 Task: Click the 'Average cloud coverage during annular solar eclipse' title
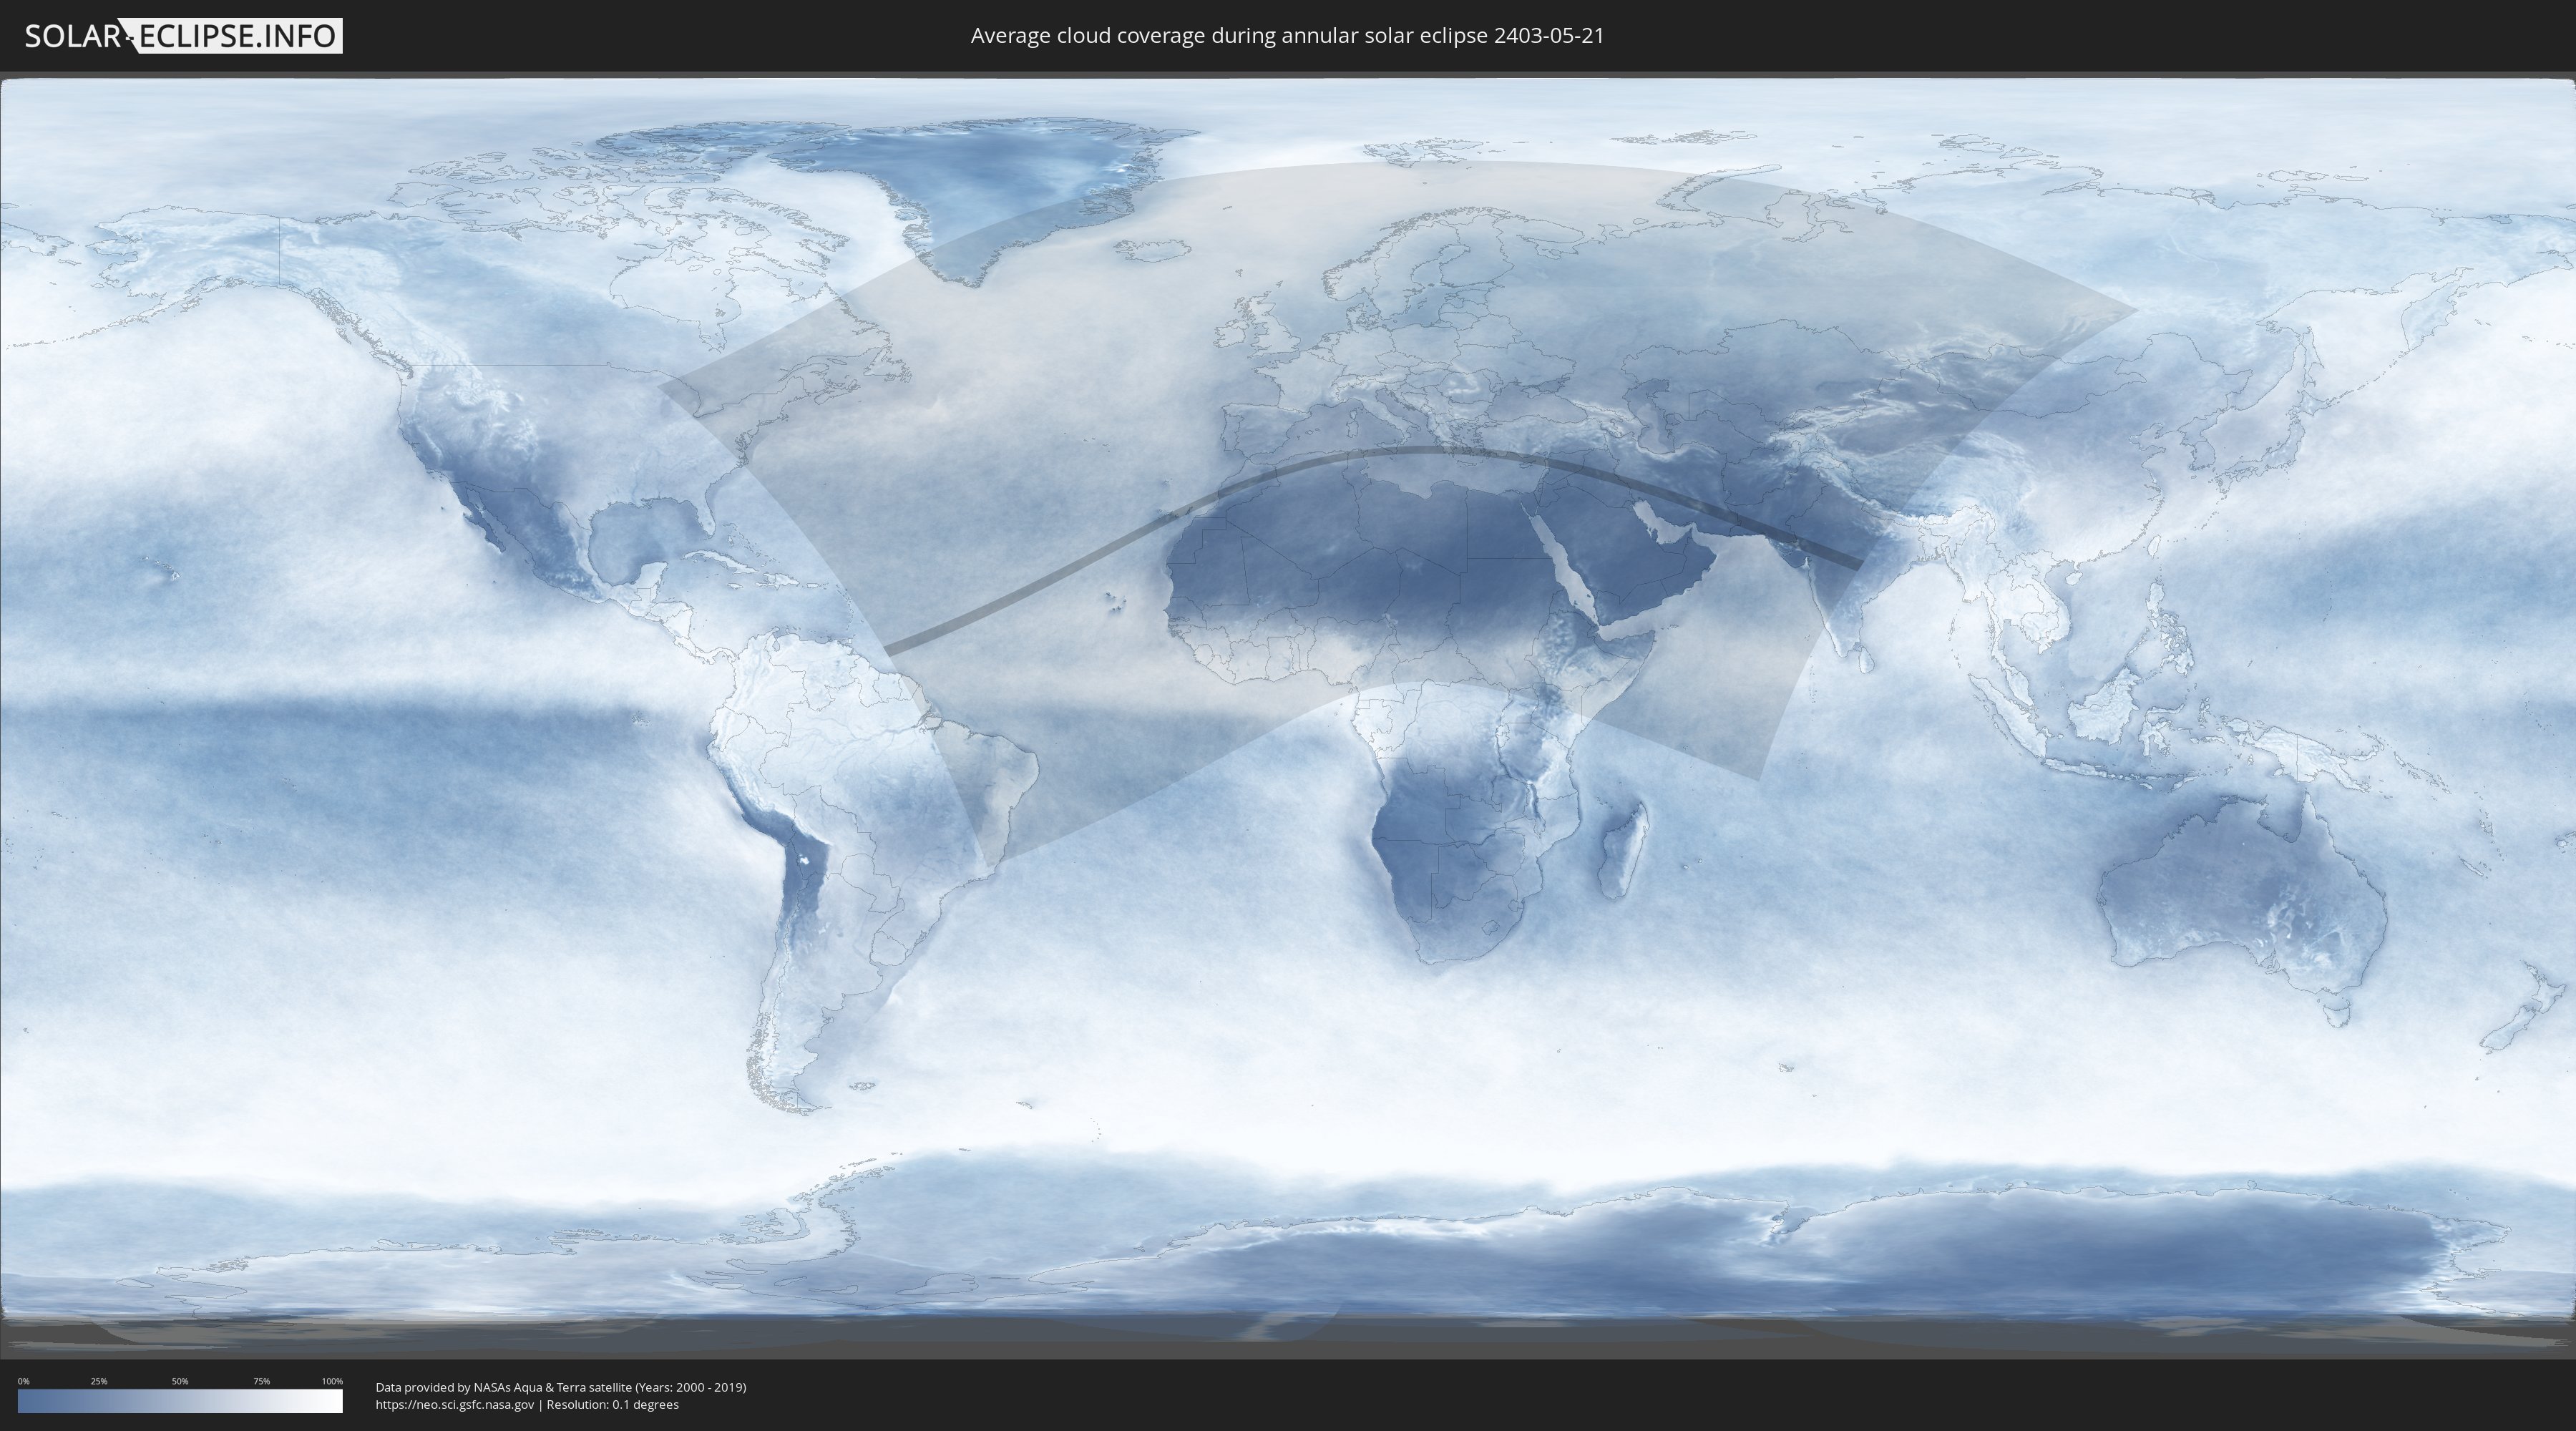click(x=1287, y=36)
